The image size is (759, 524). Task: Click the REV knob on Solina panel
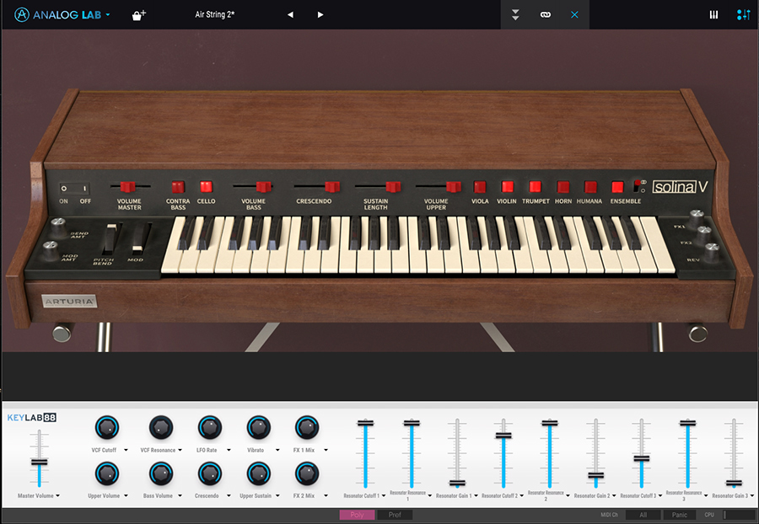[712, 251]
